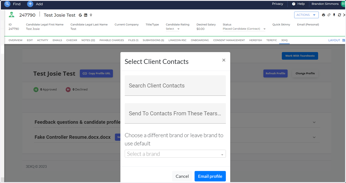Screen dimensions: 346x183
Task: Click the Find magnifier icon
Action: coord(7,4)
